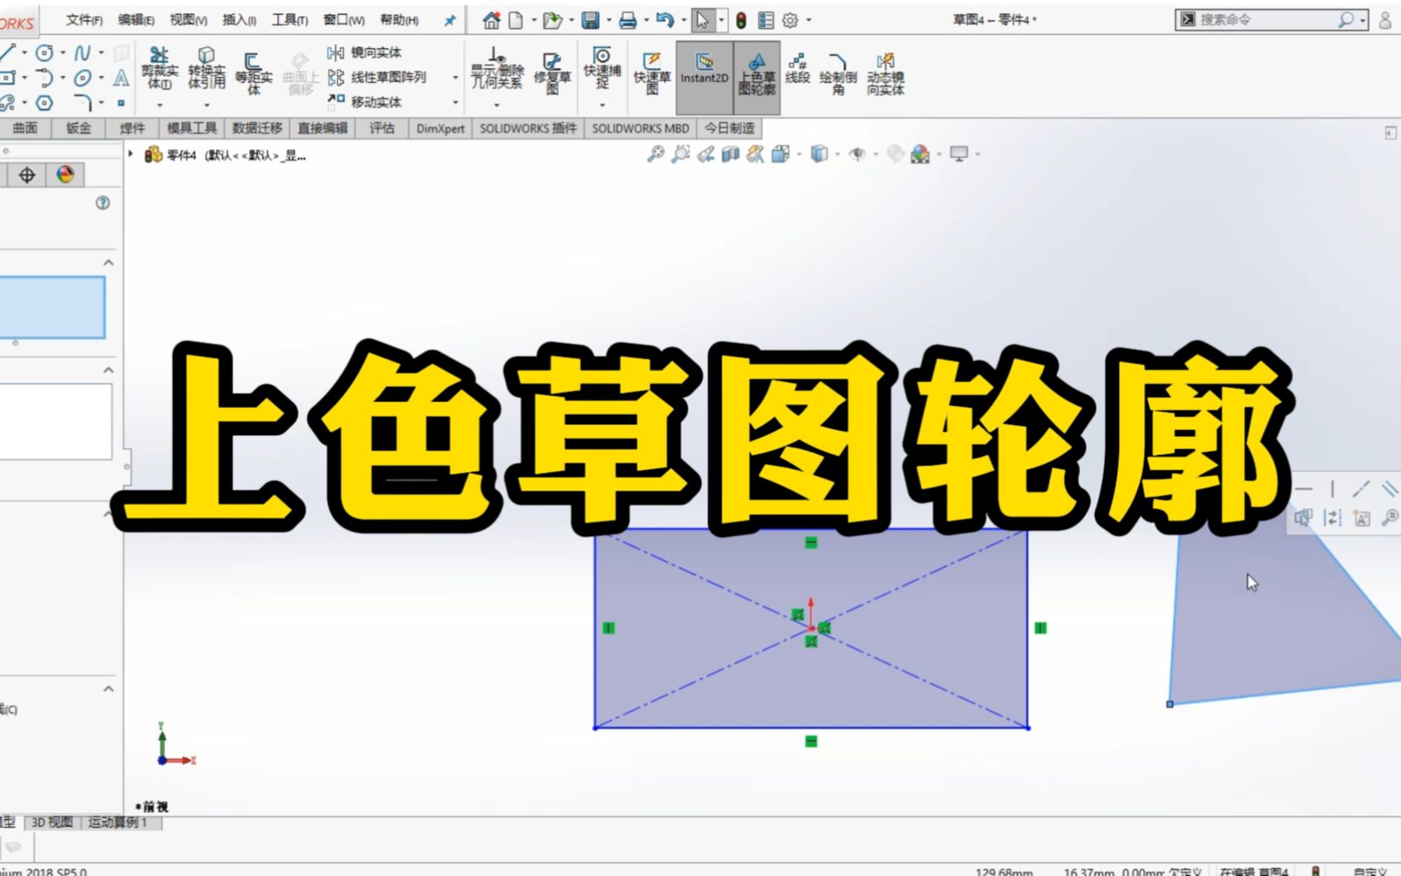
Task: Toggle the Select cursor tool
Action: [x=702, y=19]
